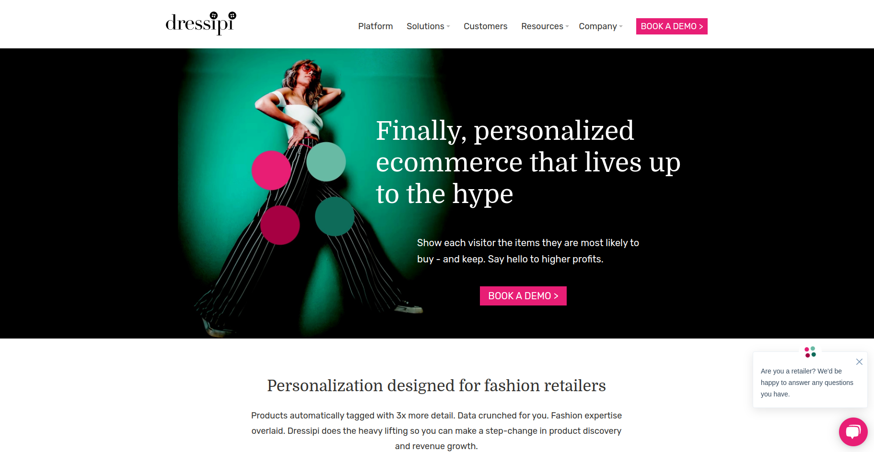Expand the Resources dropdown menu
Screen dimensions: 874x452
[x=545, y=26]
